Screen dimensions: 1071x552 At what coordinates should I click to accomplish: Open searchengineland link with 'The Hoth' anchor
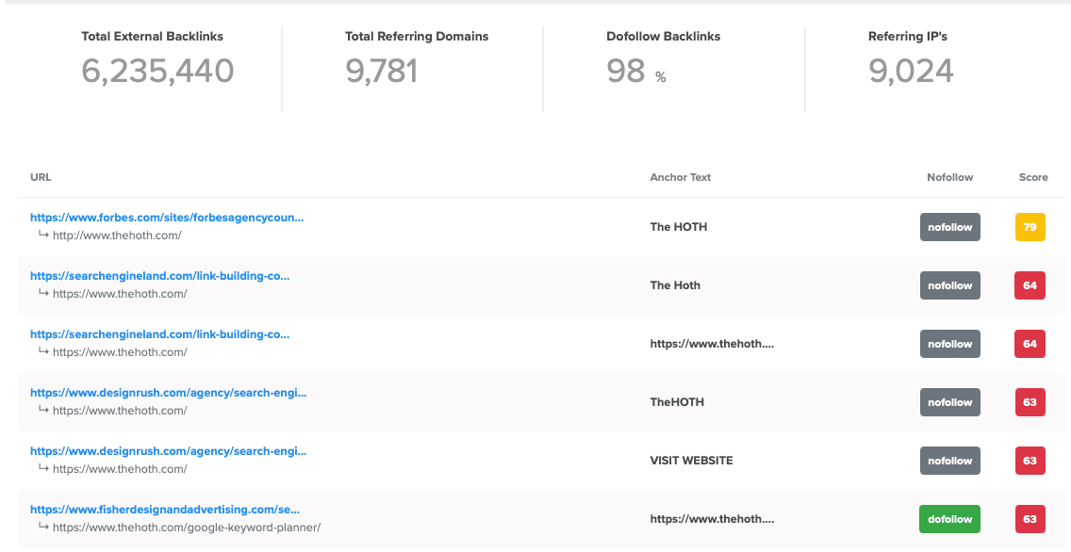pyautogui.click(x=159, y=276)
